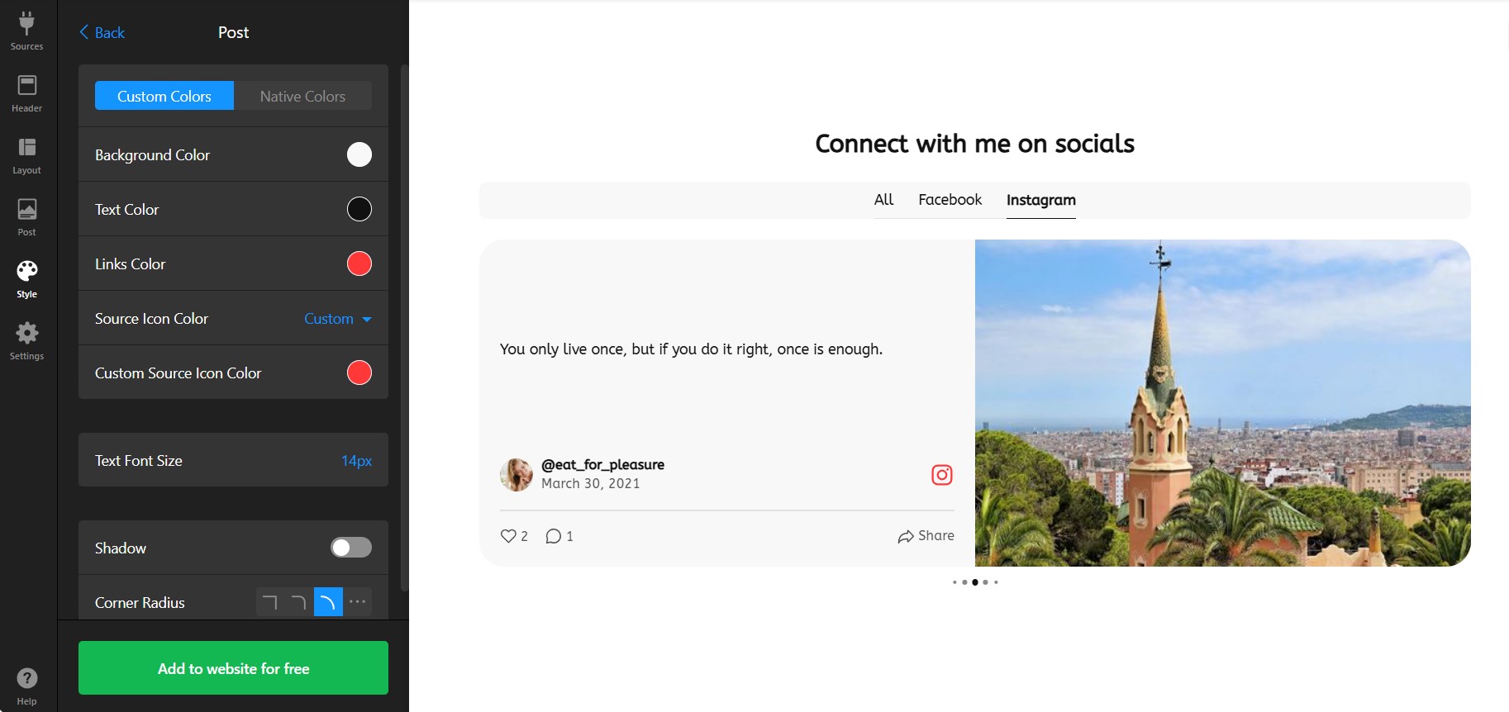The image size is (1509, 712).
Task: Open the Help question mark
Action: [26, 686]
